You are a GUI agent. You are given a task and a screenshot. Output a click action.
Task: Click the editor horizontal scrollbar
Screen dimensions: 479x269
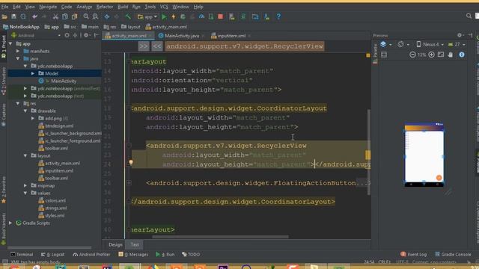[220, 237]
